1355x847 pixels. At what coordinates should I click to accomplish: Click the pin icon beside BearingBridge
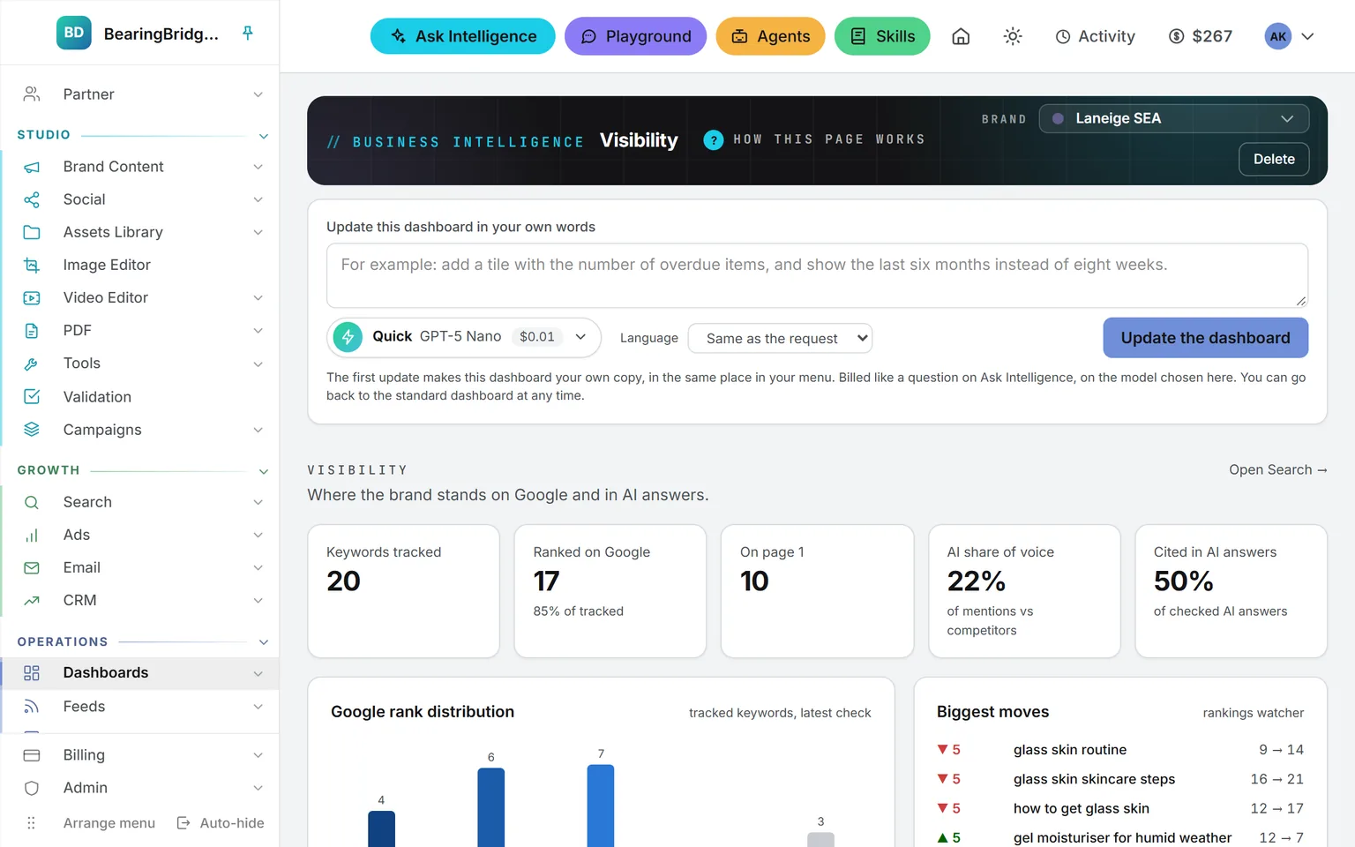248,34
